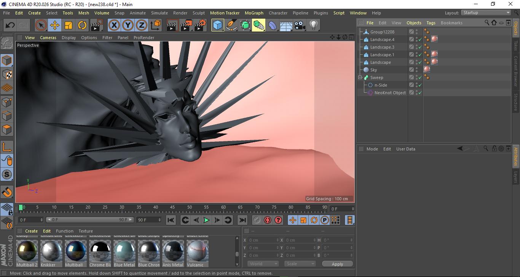Toggle Enable Snap S icon

(7, 175)
